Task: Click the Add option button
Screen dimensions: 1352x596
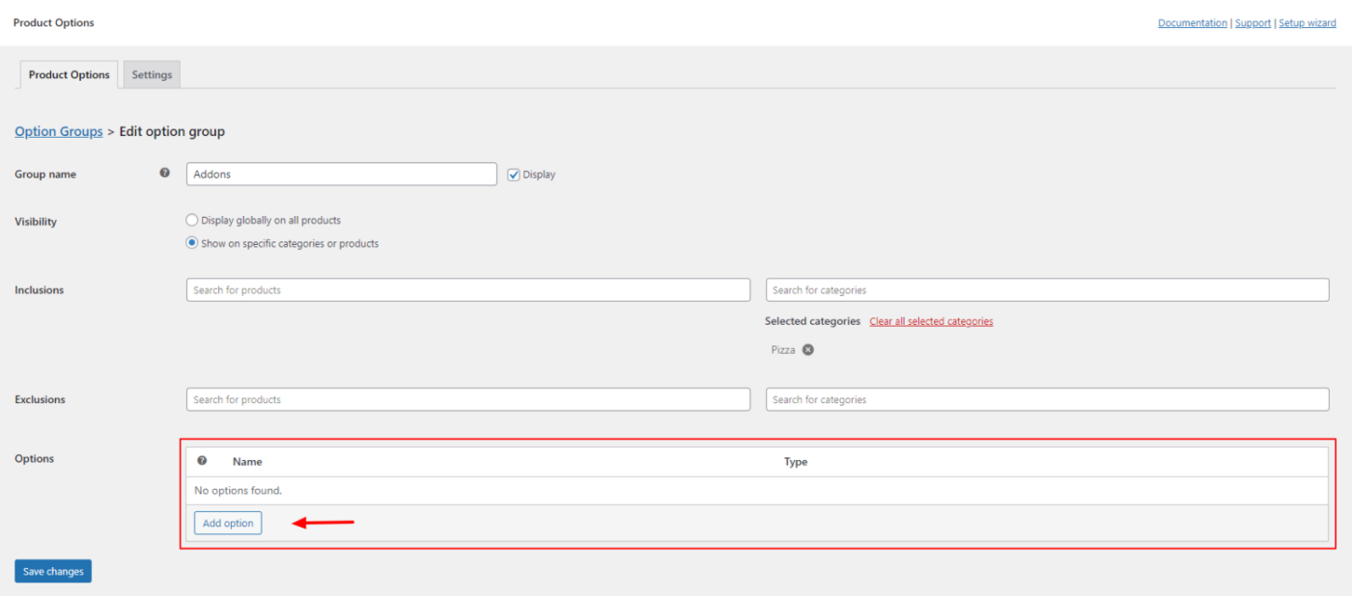Action: click(227, 522)
